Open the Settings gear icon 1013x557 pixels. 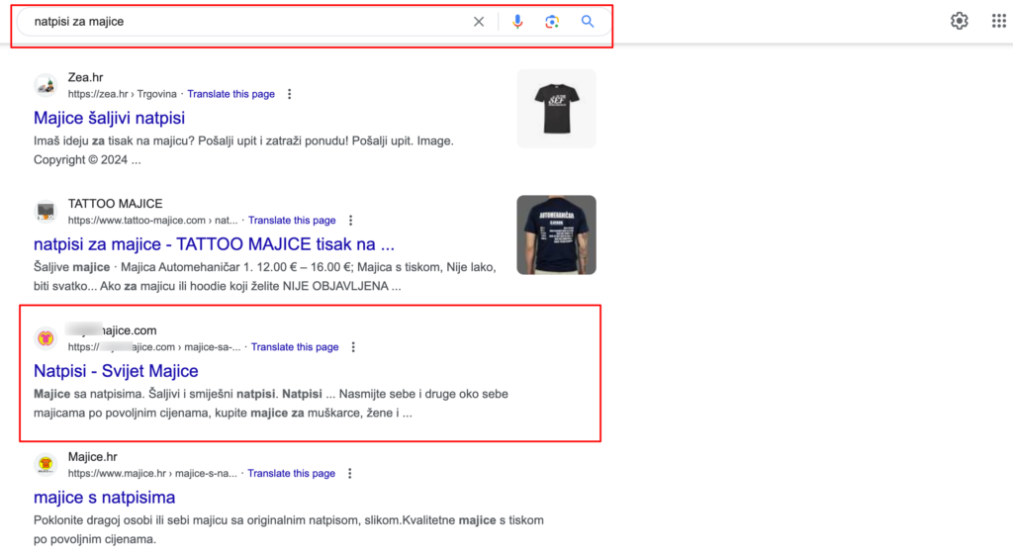click(959, 21)
